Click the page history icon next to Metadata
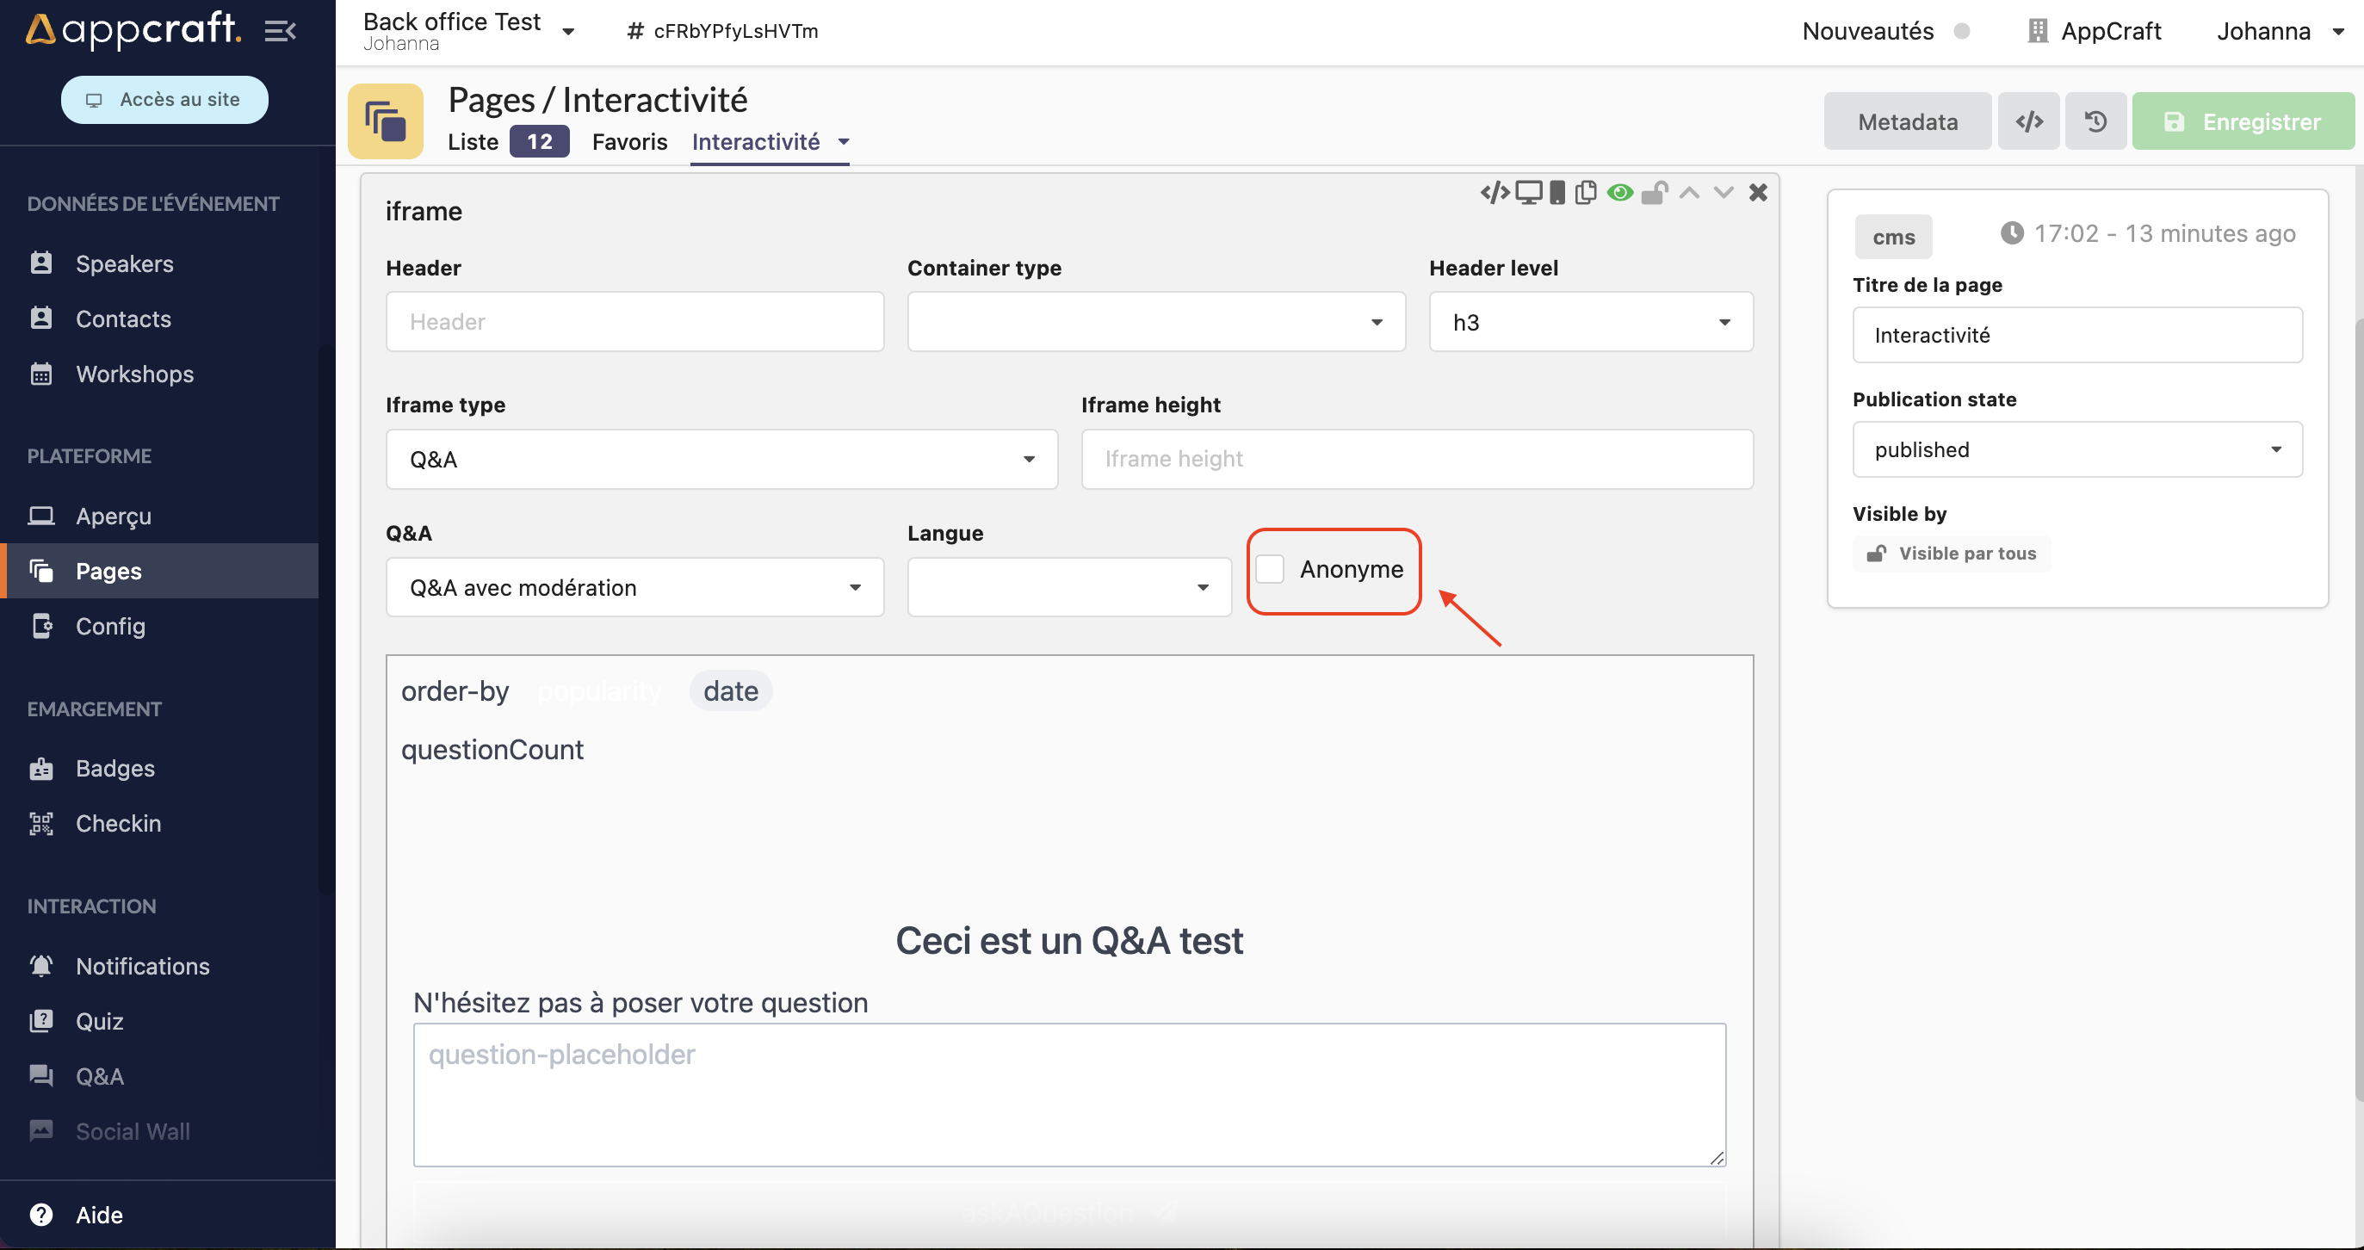Viewport: 2364px width, 1250px height. [2095, 121]
